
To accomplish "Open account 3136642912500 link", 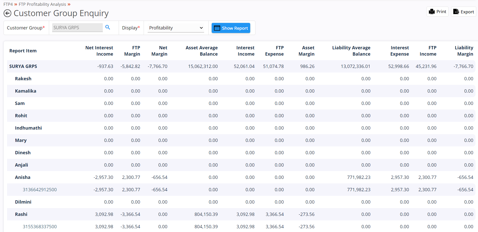I will tap(40, 190).
